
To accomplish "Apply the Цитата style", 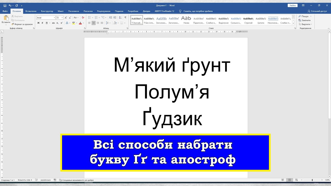I will coord(261,20).
